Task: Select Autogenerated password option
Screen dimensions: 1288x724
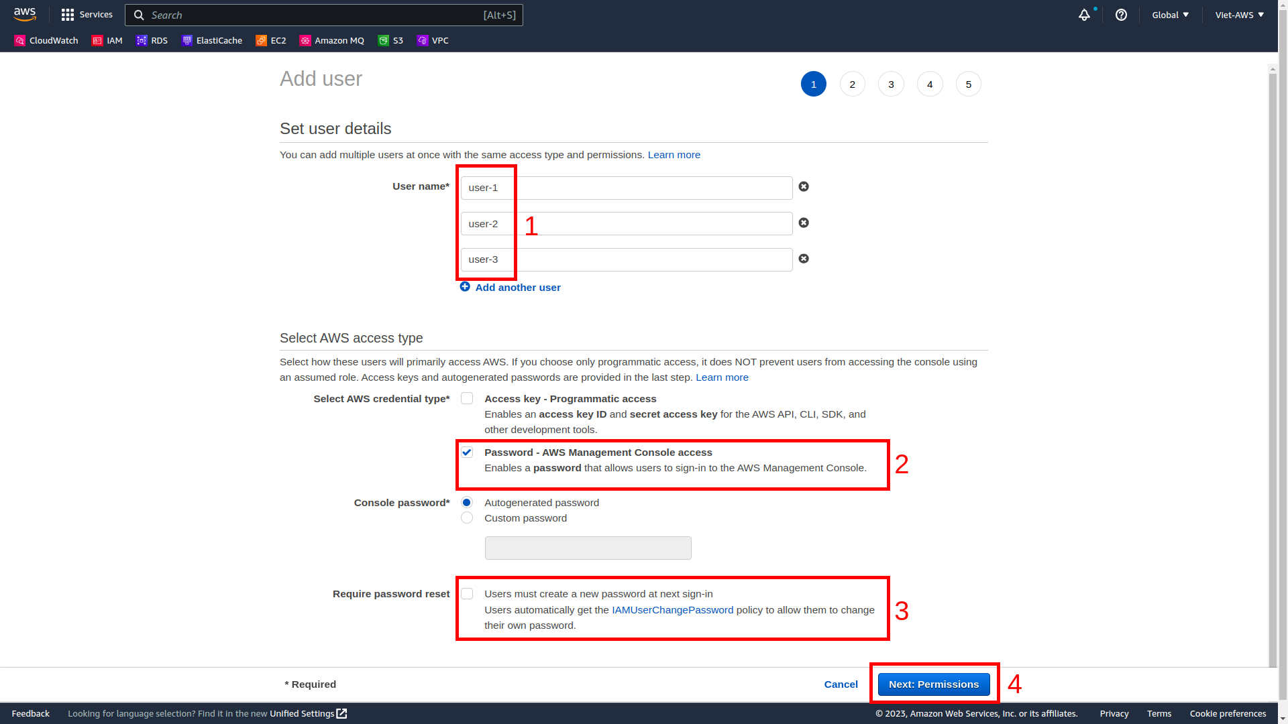Action: [x=467, y=502]
